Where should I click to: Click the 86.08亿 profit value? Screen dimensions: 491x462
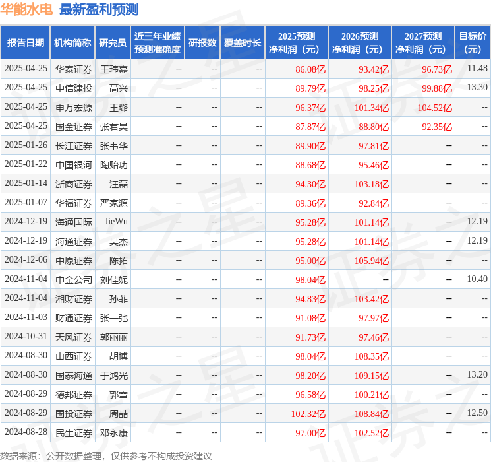pyautogui.click(x=310, y=69)
